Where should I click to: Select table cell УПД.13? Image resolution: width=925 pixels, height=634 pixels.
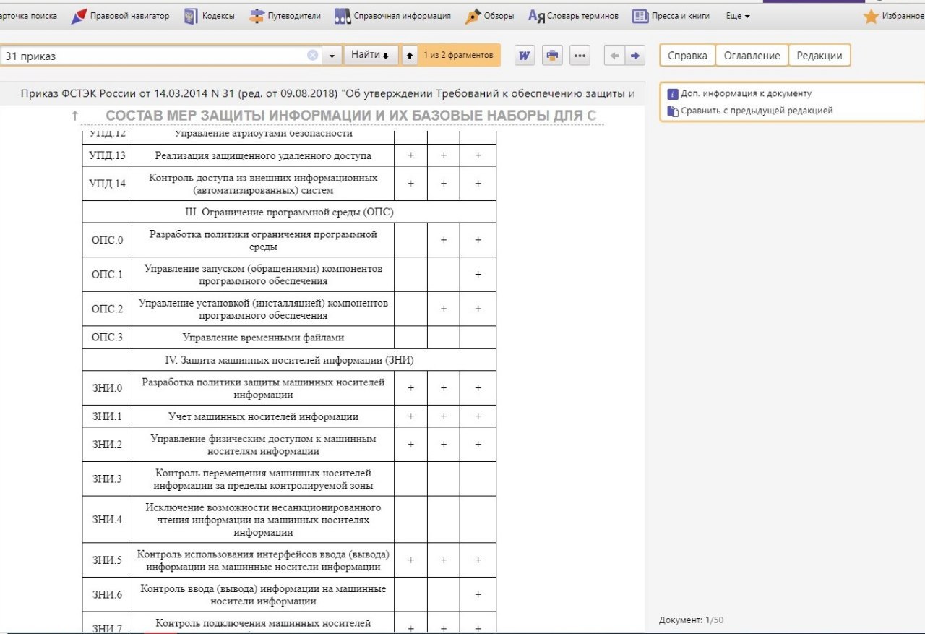(107, 155)
